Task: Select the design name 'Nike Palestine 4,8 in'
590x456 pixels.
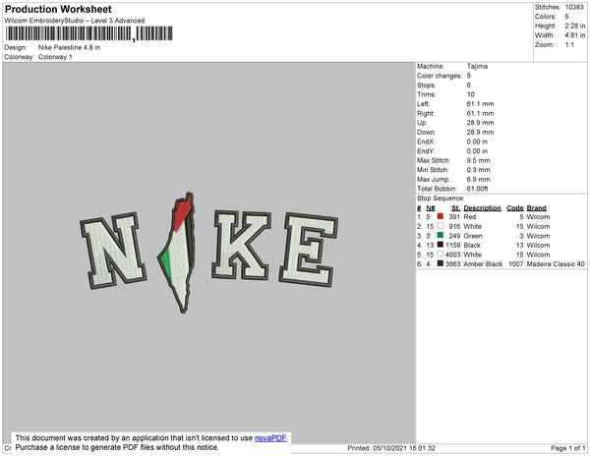Action: (69, 48)
